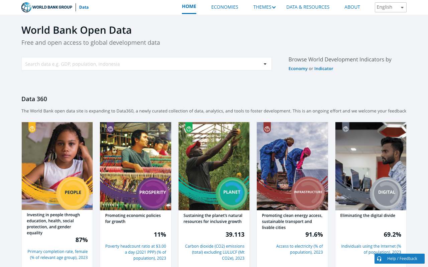Open Carbon dioxide (CO2) emissions indicator link

(x=214, y=252)
